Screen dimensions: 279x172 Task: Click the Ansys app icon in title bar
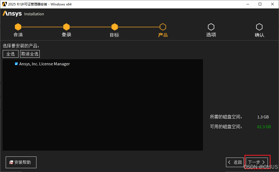point(4,4)
